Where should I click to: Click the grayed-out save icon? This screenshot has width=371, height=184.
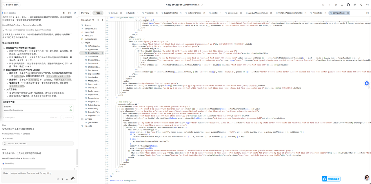click(x=323, y=5)
